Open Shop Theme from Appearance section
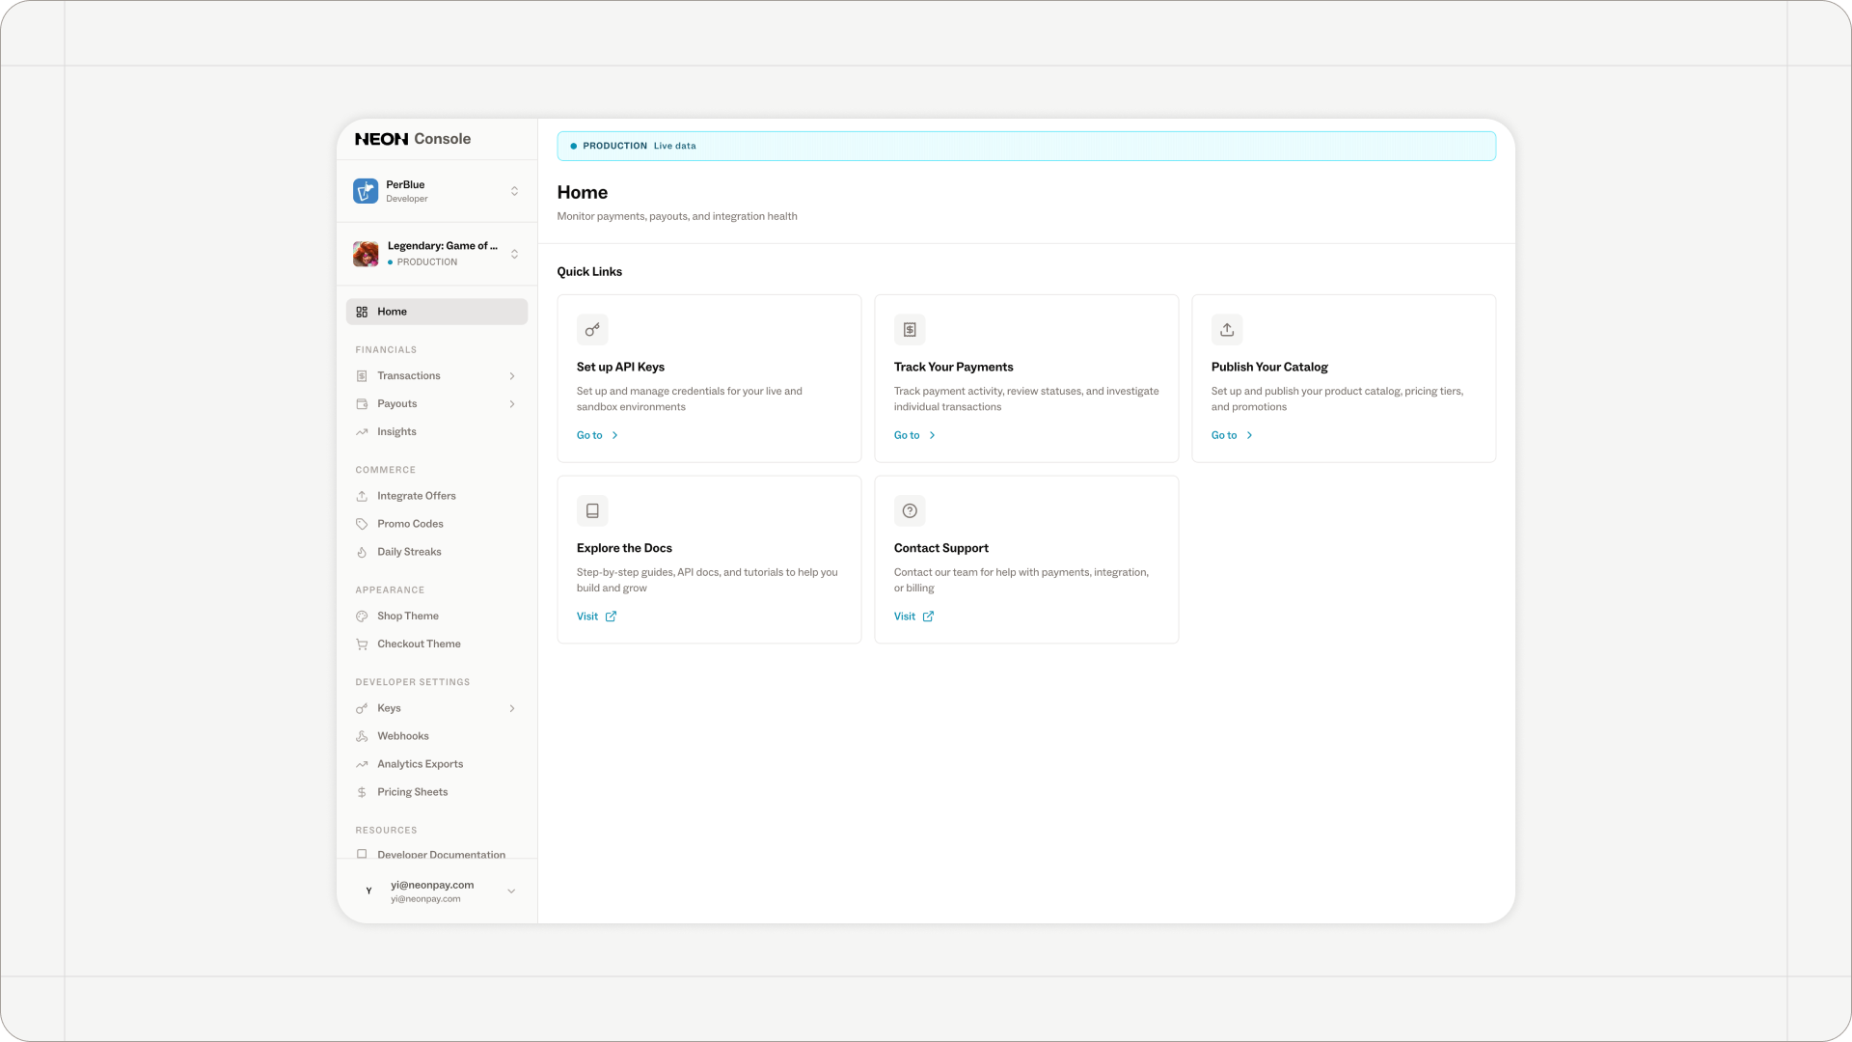The height and width of the screenshot is (1042, 1852). point(407,617)
